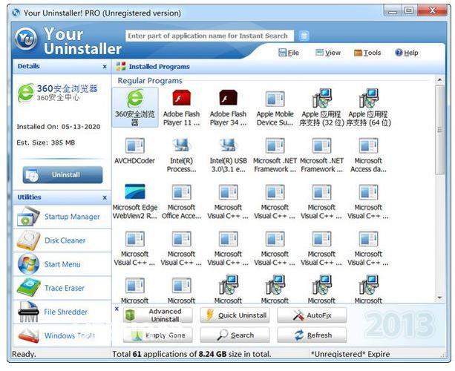Screen dimensions: 455x371
Task: Open File Shredder utility
Action: tap(62, 312)
